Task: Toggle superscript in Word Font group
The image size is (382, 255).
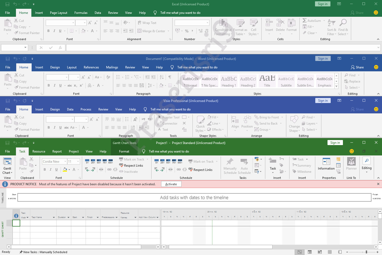Action: pos(81,85)
